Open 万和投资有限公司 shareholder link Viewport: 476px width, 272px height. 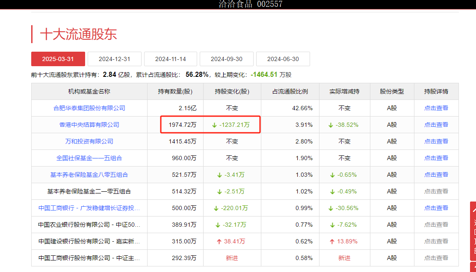point(89,141)
